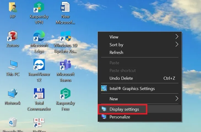The width and height of the screenshot is (201, 132).
Task: Open the View context menu entry
Action: 140,37
